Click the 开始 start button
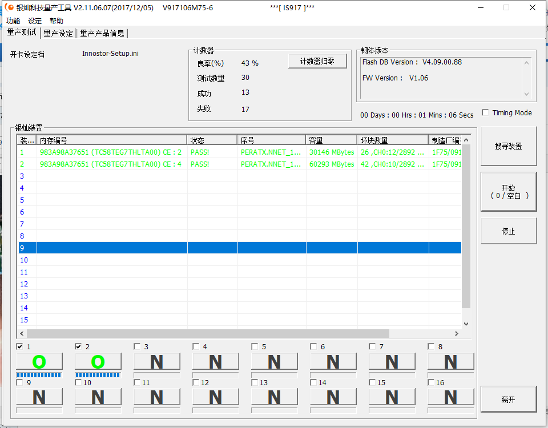548x428 pixels. point(509,192)
